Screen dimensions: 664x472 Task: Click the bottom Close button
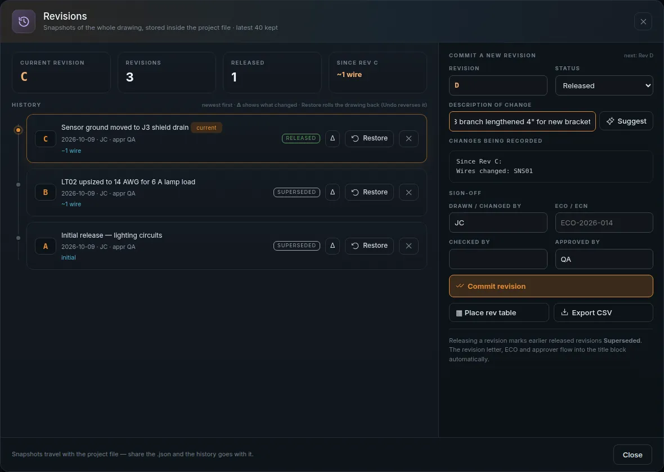[632, 455]
